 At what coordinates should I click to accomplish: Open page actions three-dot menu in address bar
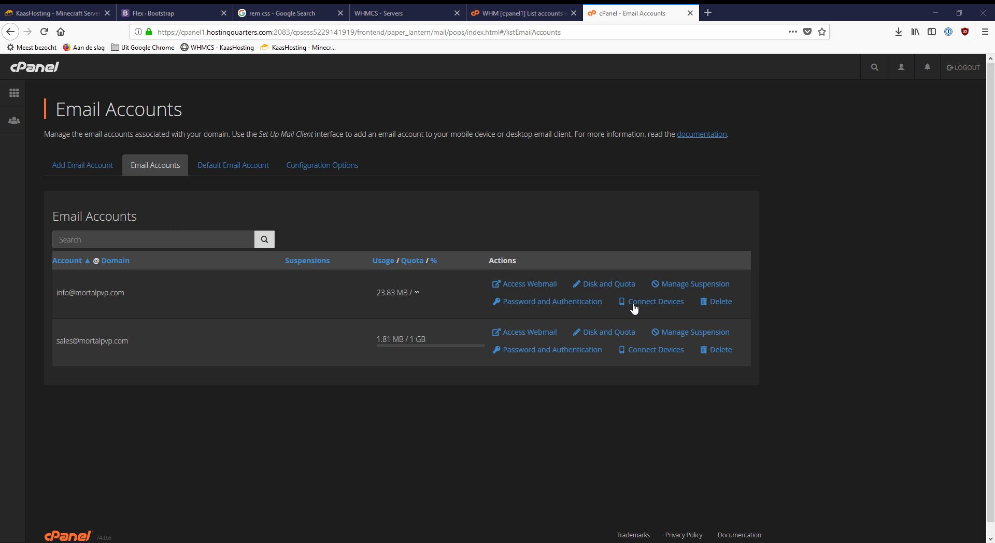[x=792, y=32]
